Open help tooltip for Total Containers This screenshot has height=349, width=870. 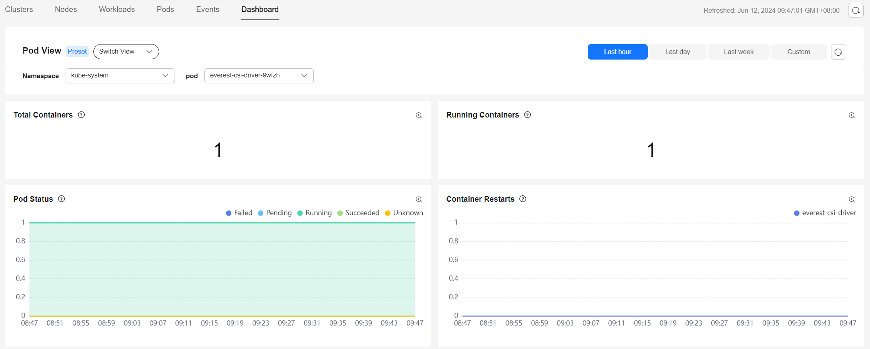point(82,115)
